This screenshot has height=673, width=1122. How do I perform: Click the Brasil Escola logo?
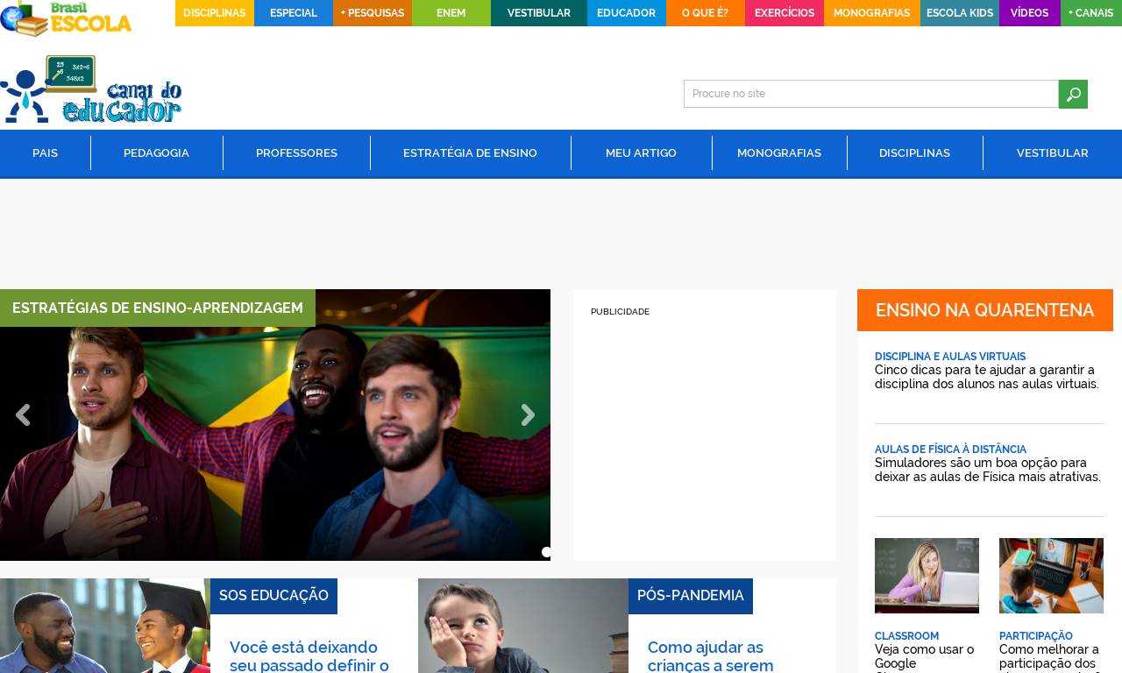(x=67, y=18)
